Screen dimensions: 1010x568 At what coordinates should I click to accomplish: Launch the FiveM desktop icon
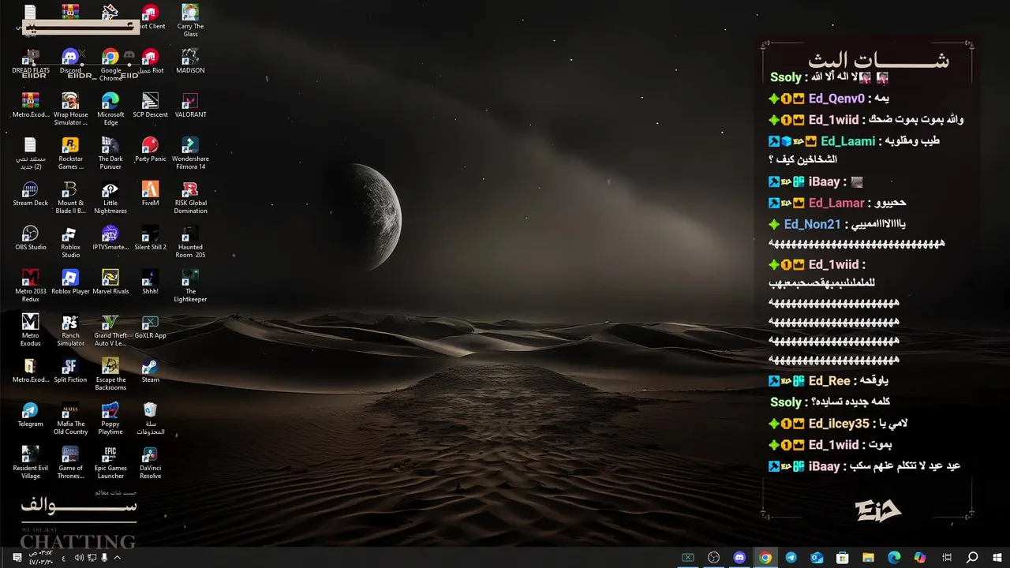[x=150, y=193]
